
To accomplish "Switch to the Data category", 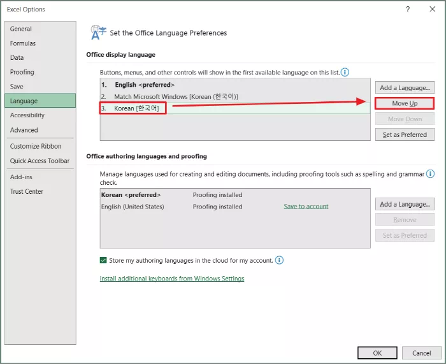I will pos(40,57).
